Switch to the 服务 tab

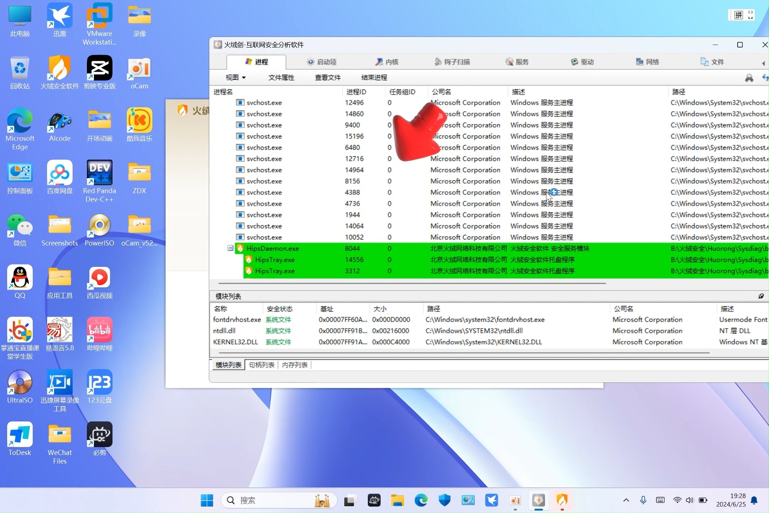tap(517, 62)
